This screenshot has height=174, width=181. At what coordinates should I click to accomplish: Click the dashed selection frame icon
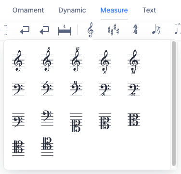click(4, 30)
